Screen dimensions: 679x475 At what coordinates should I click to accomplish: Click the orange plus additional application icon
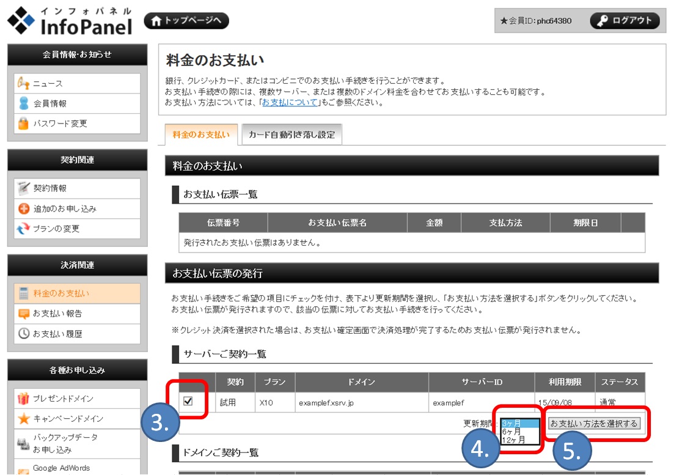point(23,208)
